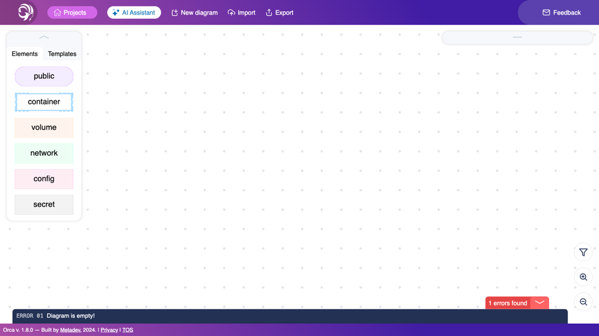
Task: Switch to the Templates tab
Action: 62,54
